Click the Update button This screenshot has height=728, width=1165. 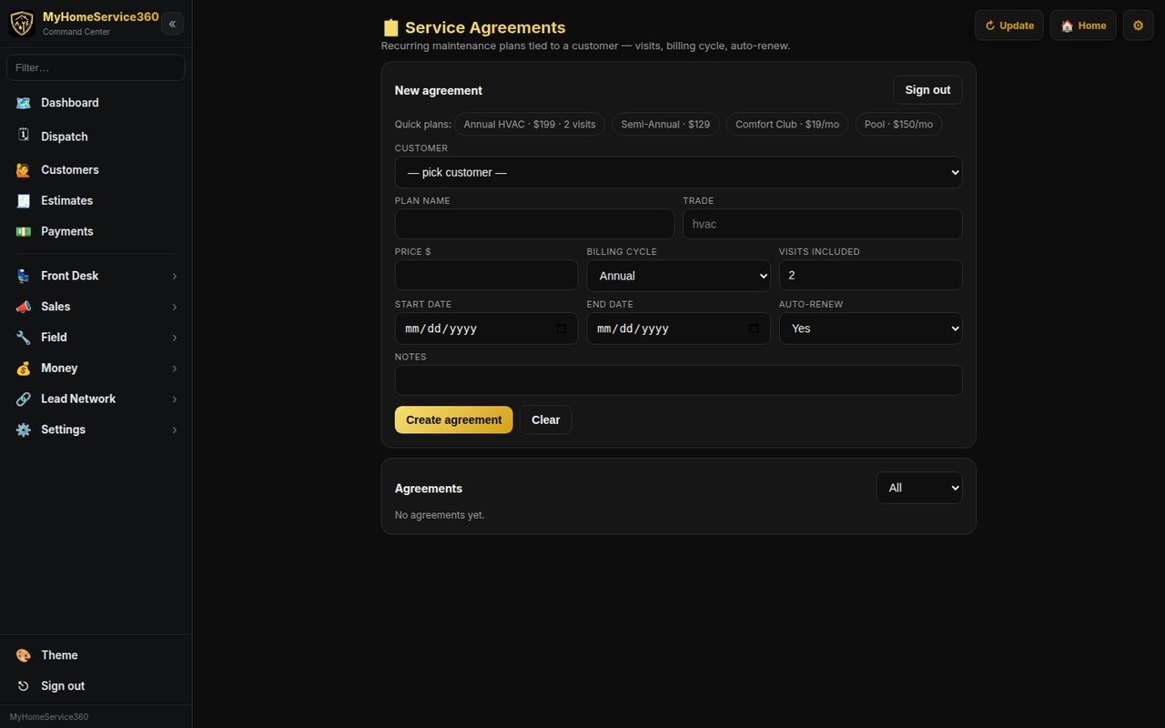[x=1009, y=25]
